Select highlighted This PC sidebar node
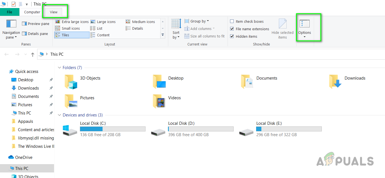The image size is (385, 178). tap(27, 168)
